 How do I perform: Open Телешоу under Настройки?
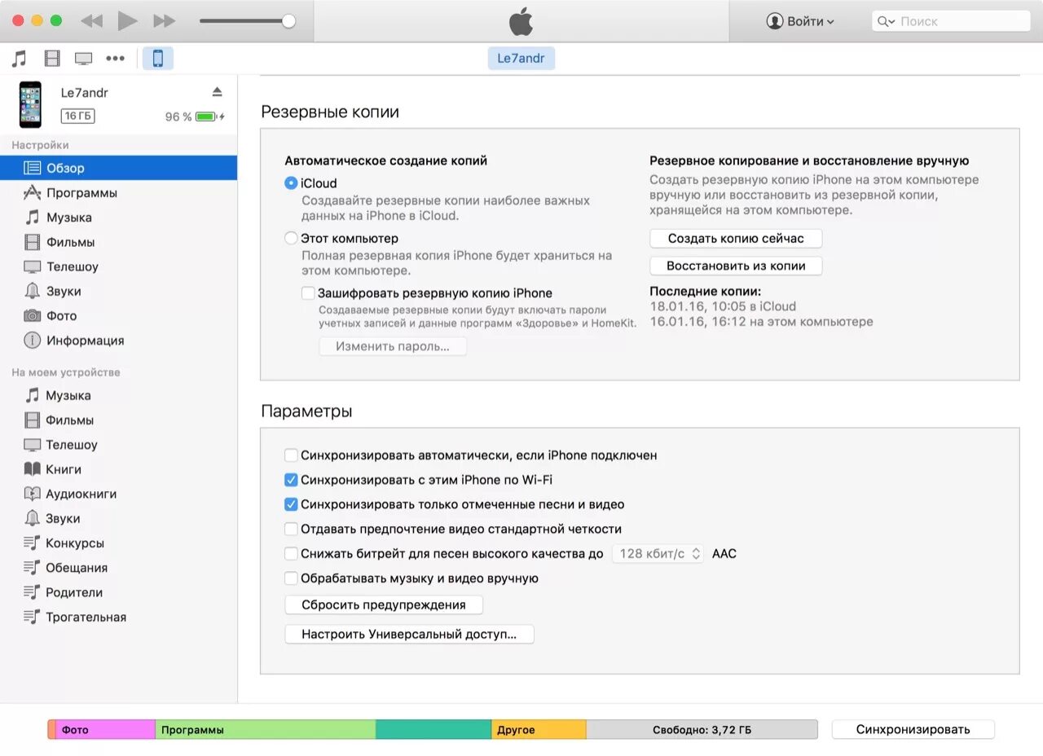(x=118, y=266)
